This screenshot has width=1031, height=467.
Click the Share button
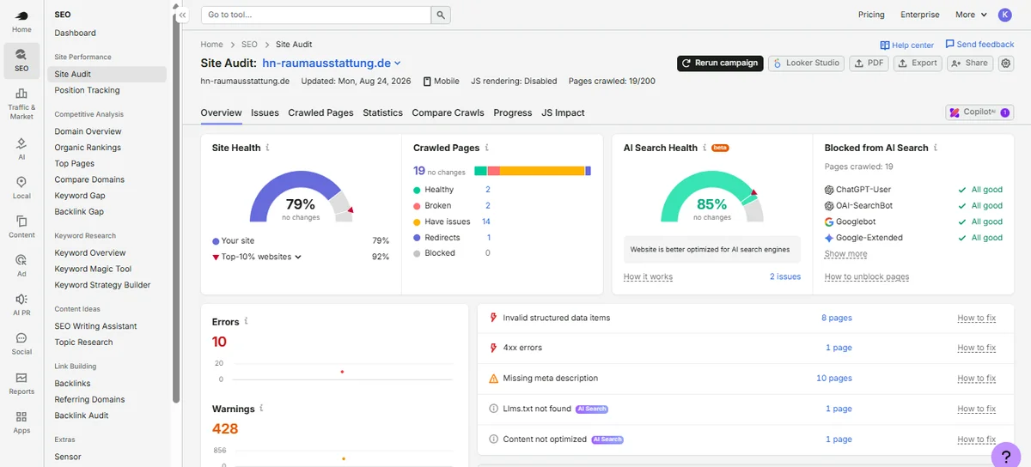click(x=970, y=63)
